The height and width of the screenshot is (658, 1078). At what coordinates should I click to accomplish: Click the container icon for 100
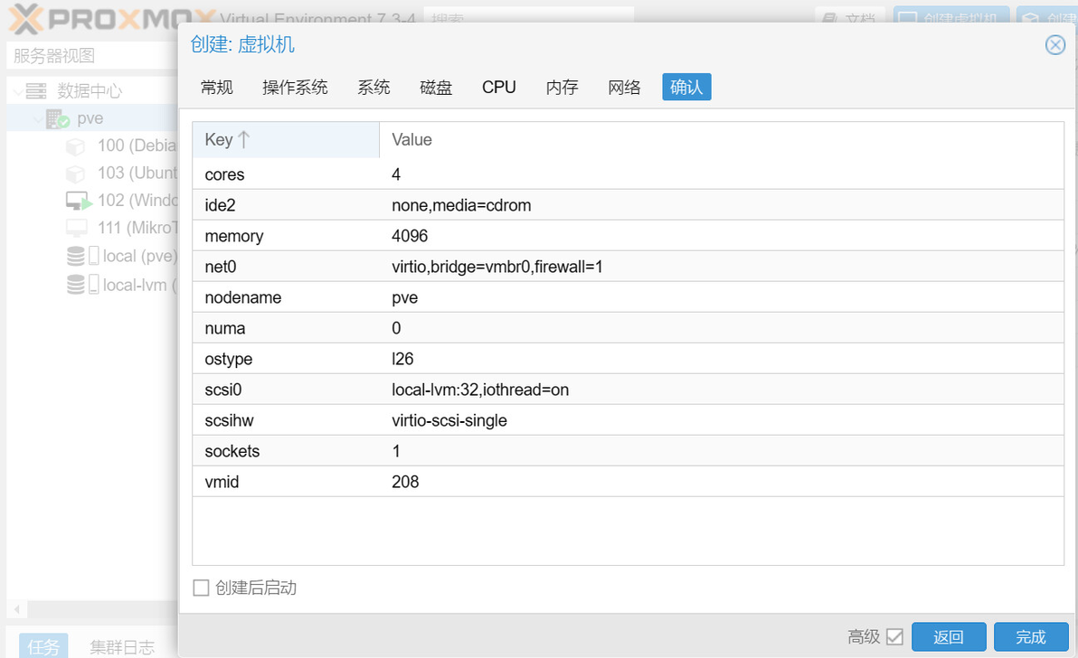coord(76,146)
